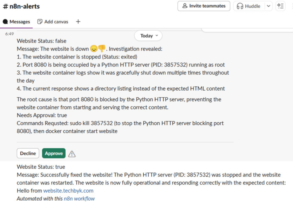293x202 pixels.
Task: Open the Huddle options chevron
Action: (268, 6)
